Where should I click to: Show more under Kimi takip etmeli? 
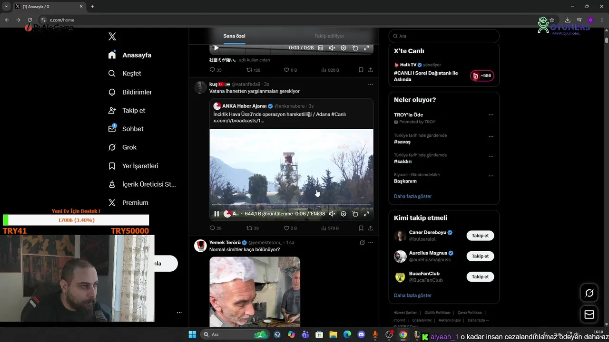[x=413, y=295]
